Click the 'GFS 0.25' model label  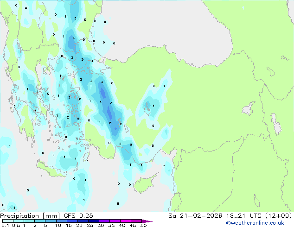[78, 216]
